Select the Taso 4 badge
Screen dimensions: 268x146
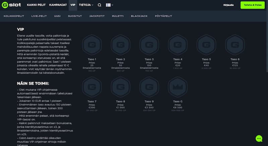(178, 45)
